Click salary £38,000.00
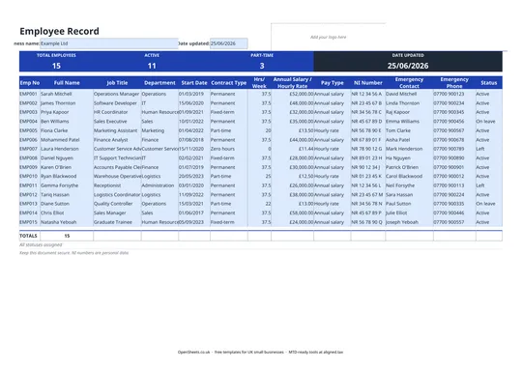This screenshot has width=522, height=369. [x=302, y=195]
